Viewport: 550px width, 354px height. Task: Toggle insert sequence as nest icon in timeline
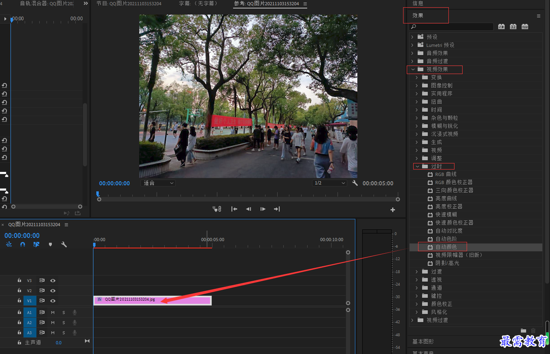(x=9, y=244)
